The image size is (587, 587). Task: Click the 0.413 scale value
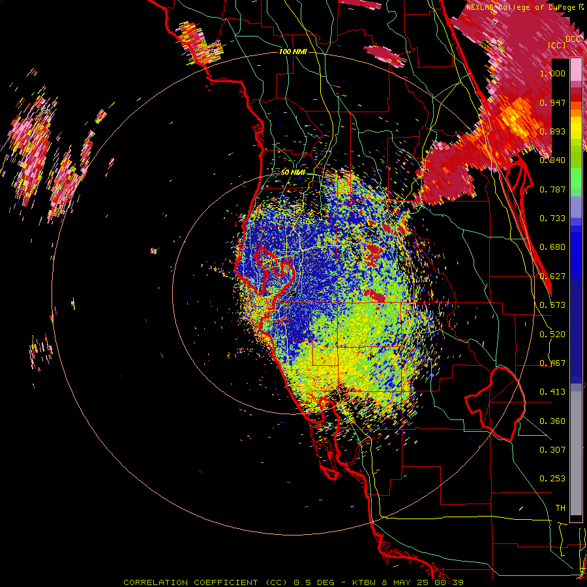(x=552, y=392)
